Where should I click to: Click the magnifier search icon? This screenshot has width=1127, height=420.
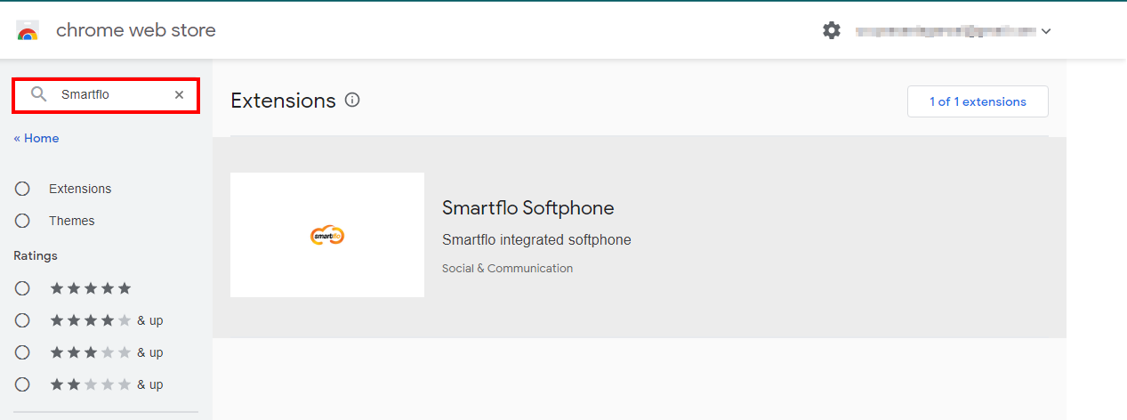38,94
